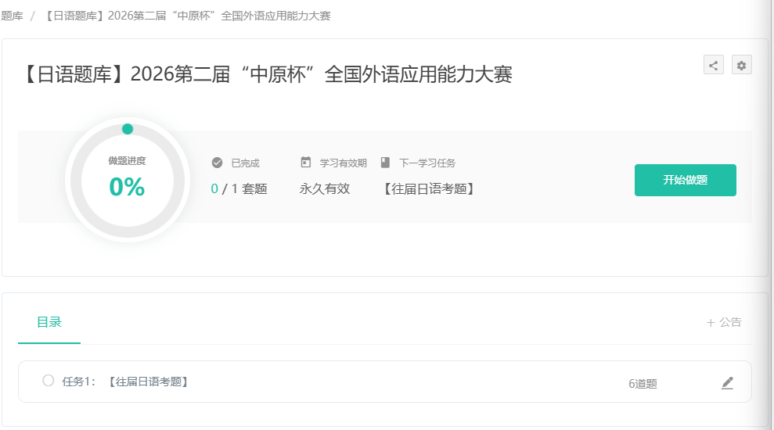774x430 pixels.
Task: Click the share icon near the title
Action: [713, 65]
